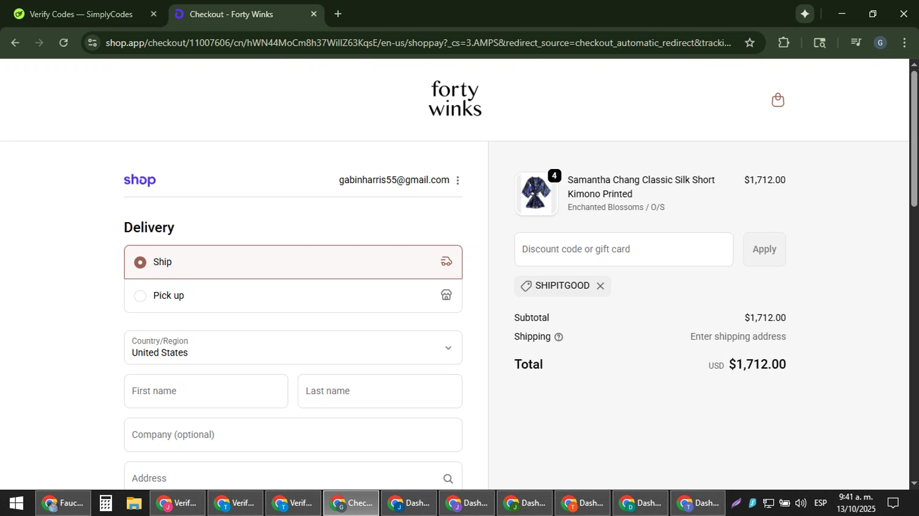The image size is (919, 516).
Task: View site information icon in address bar
Action: click(x=93, y=42)
